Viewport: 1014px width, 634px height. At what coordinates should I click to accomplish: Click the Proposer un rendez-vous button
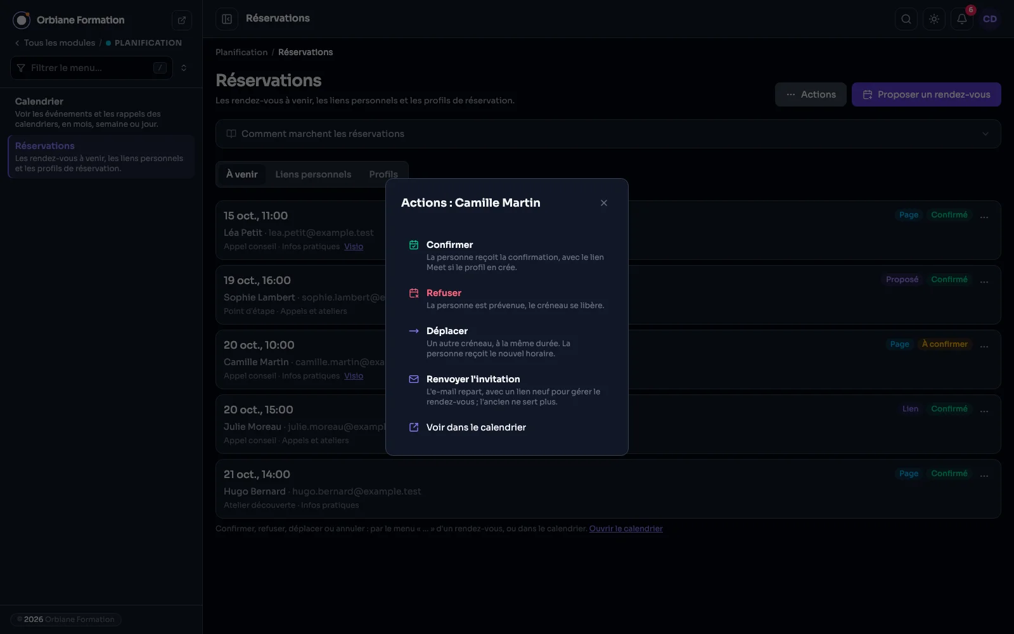pos(927,94)
